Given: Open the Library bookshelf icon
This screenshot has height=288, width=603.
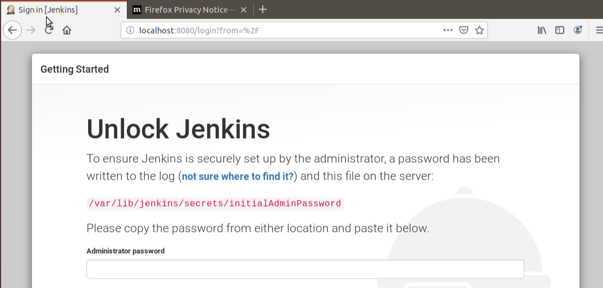Looking at the screenshot, I should tap(542, 30).
